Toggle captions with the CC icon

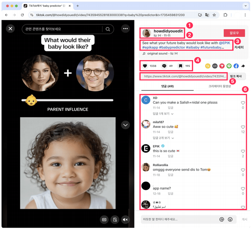[x=104, y=220]
